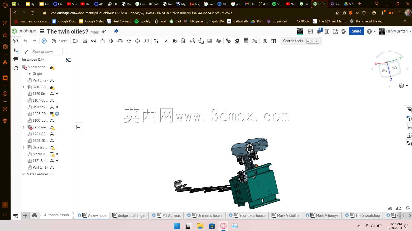Viewport: 412px width, 231px height.
Task: Open the versions and history stopwatch icon
Action: tap(16, 68)
